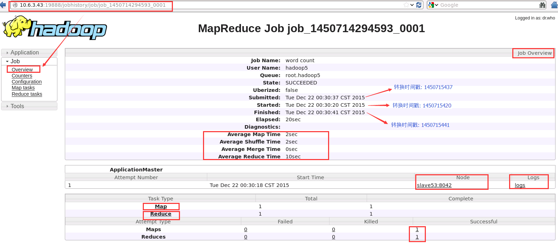The width and height of the screenshot is (558, 252).
Task: Click the Start Time column header
Action: coord(311,177)
